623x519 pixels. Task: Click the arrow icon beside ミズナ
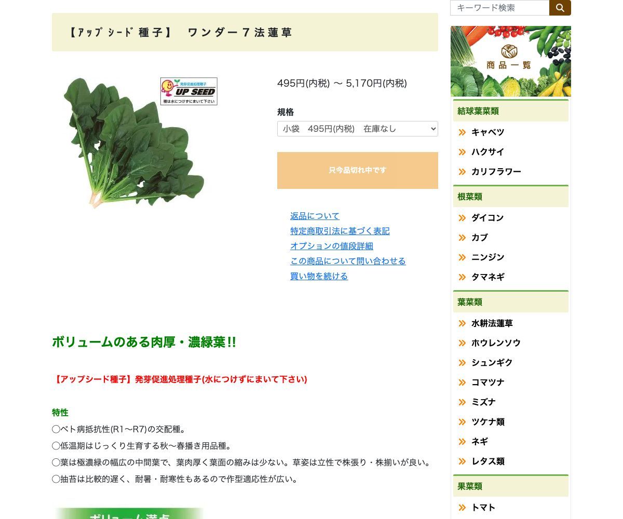click(462, 402)
